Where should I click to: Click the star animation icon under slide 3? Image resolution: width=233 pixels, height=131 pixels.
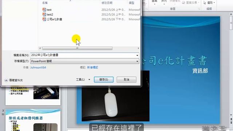pyautogui.click(x=3, y=114)
